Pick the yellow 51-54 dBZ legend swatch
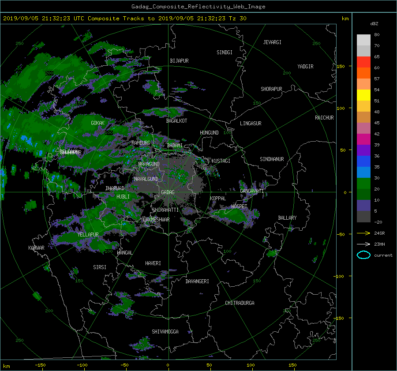 click(x=363, y=95)
